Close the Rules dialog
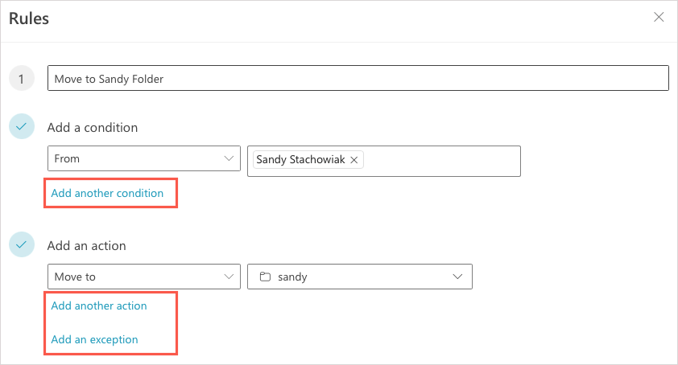This screenshot has width=678, height=365. pyautogui.click(x=659, y=17)
